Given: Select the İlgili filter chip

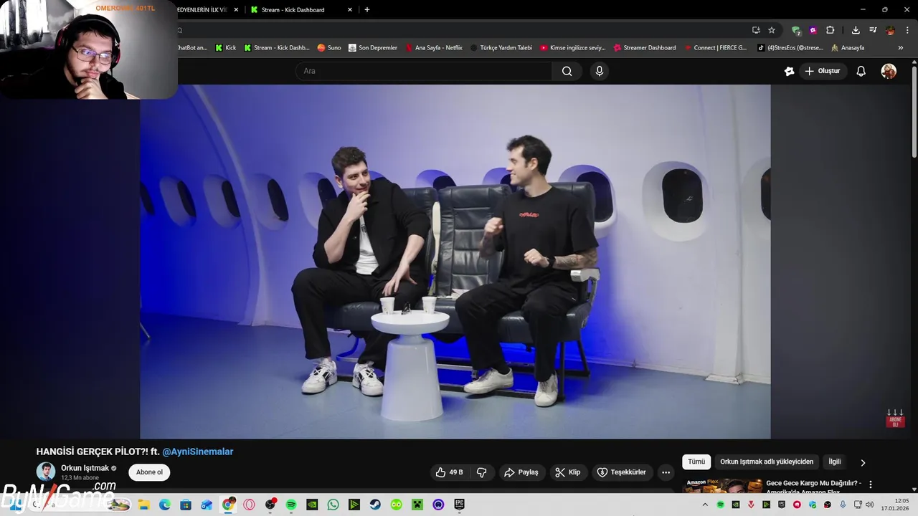Looking at the screenshot, I should 835,462.
